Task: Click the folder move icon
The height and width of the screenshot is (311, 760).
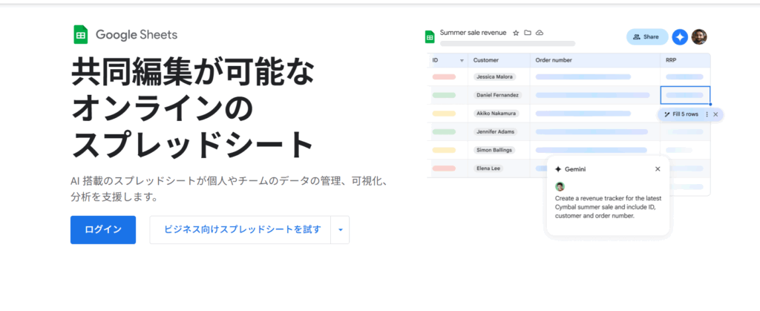Action: (528, 33)
